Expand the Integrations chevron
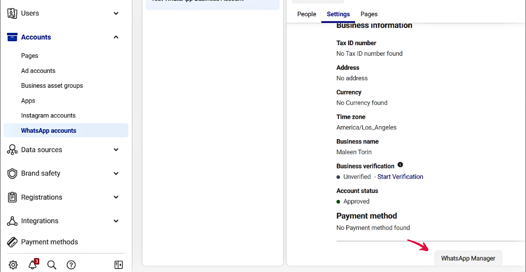 click(116, 221)
